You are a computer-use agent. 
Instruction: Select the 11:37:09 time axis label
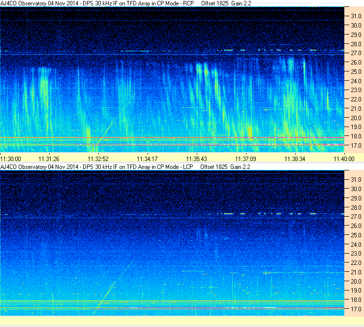pyautogui.click(x=245, y=159)
